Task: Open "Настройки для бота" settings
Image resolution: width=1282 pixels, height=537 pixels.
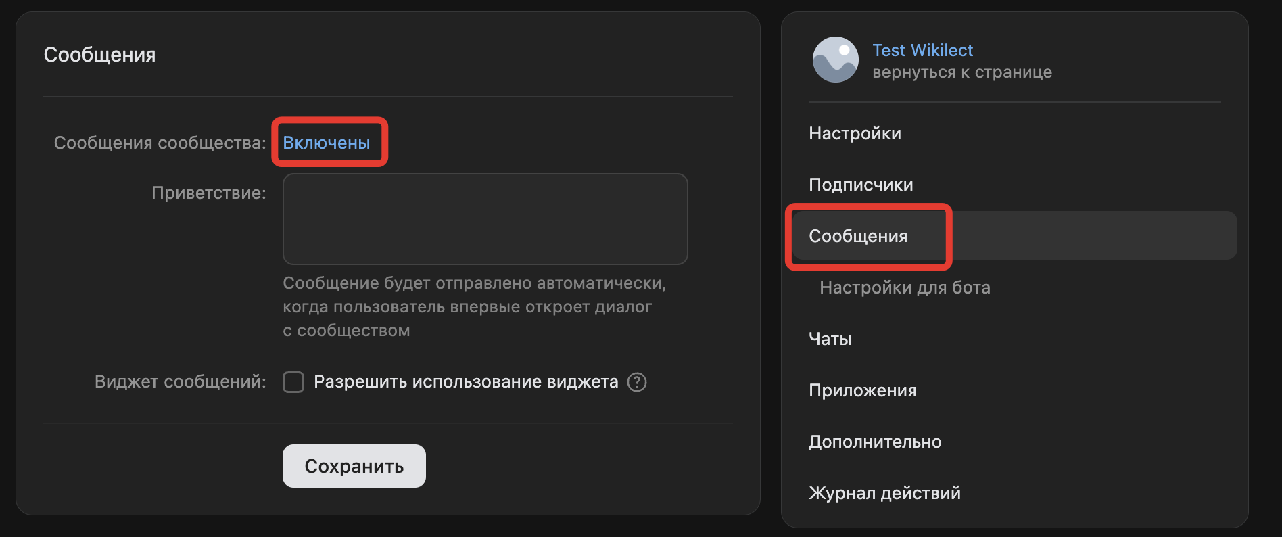Action: (905, 287)
